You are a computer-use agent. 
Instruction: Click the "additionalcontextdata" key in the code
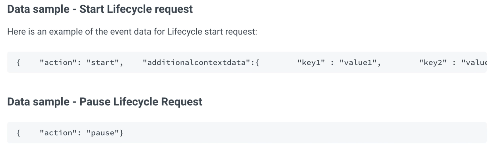point(196,62)
